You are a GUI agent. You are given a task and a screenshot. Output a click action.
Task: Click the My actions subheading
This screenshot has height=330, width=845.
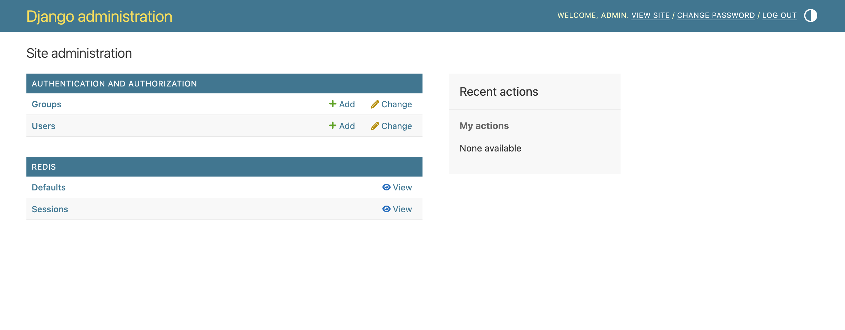coord(484,126)
